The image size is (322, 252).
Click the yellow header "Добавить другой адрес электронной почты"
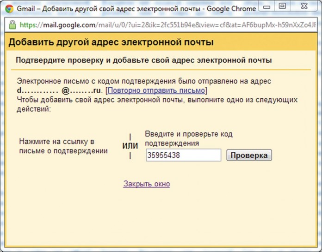tap(111, 43)
